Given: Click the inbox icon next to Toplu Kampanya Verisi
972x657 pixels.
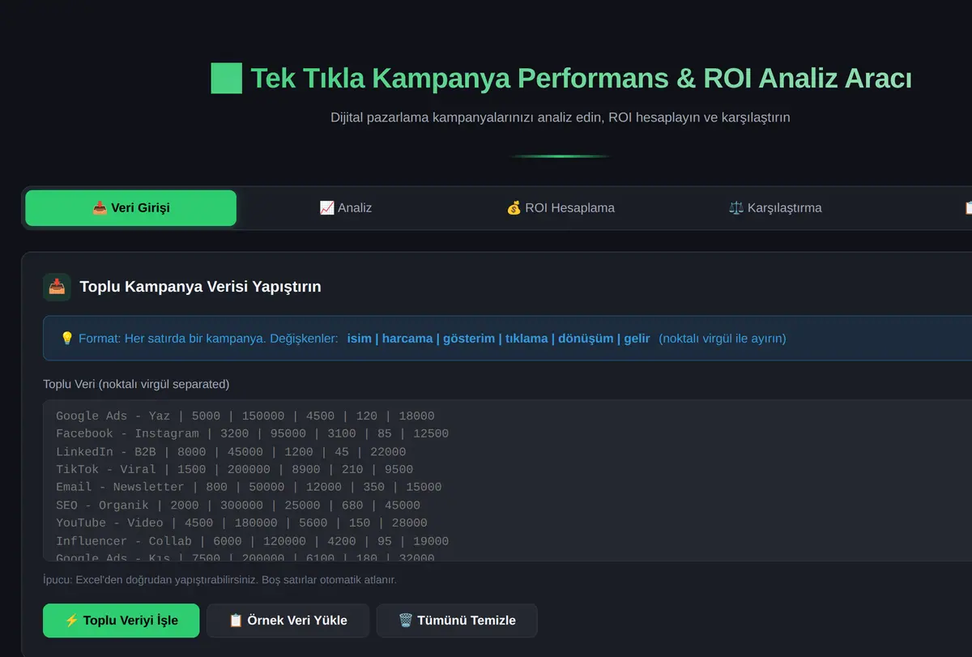Looking at the screenshot, I should point(57,287).
